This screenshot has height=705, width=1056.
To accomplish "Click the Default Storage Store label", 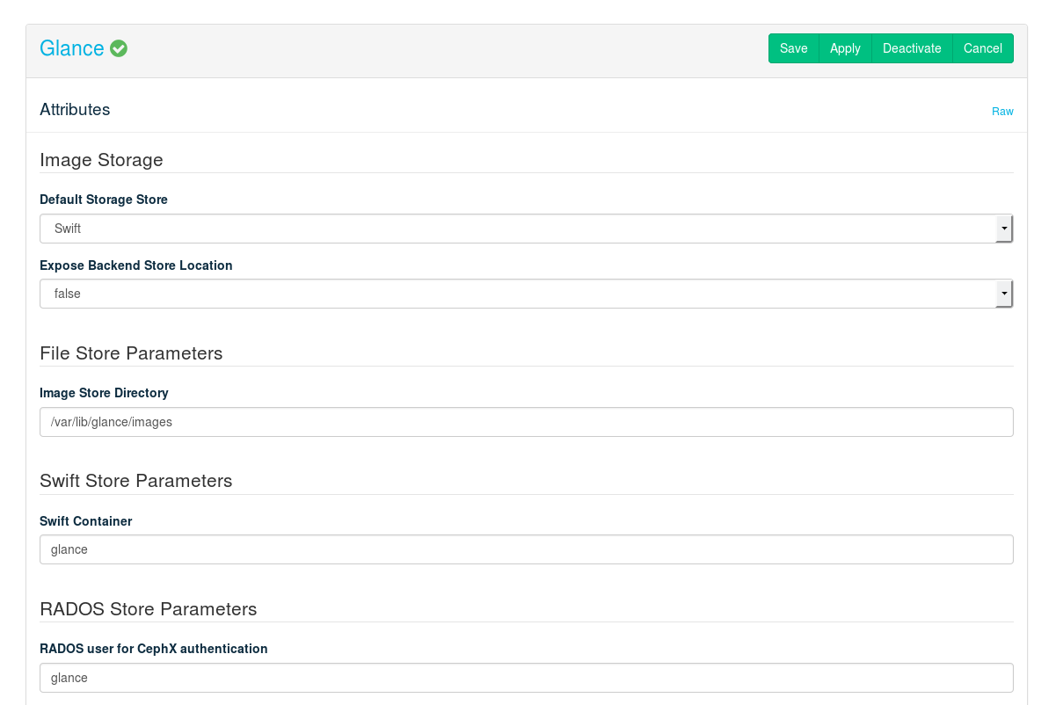I will [x=104, y=200].
